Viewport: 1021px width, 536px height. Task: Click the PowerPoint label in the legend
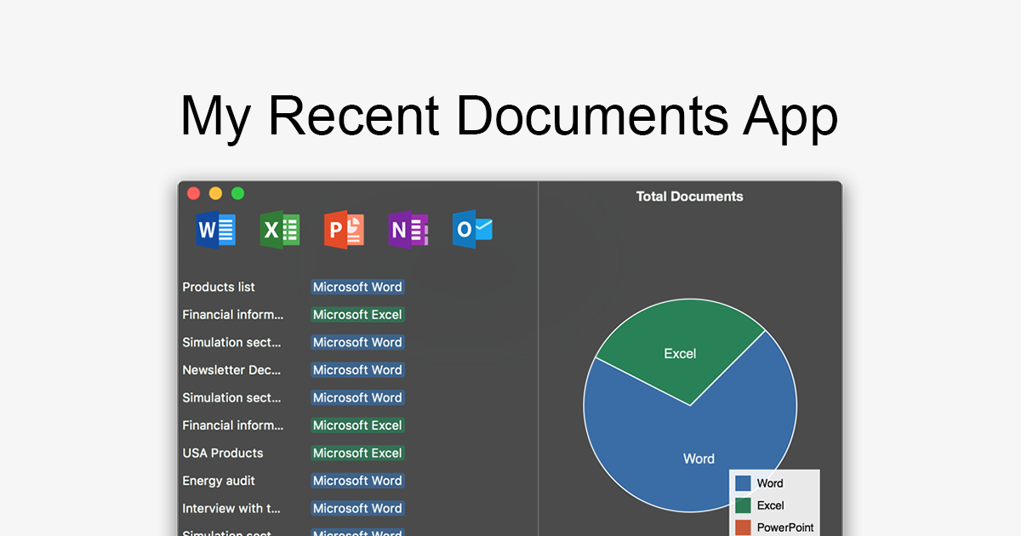coord(785,527)
